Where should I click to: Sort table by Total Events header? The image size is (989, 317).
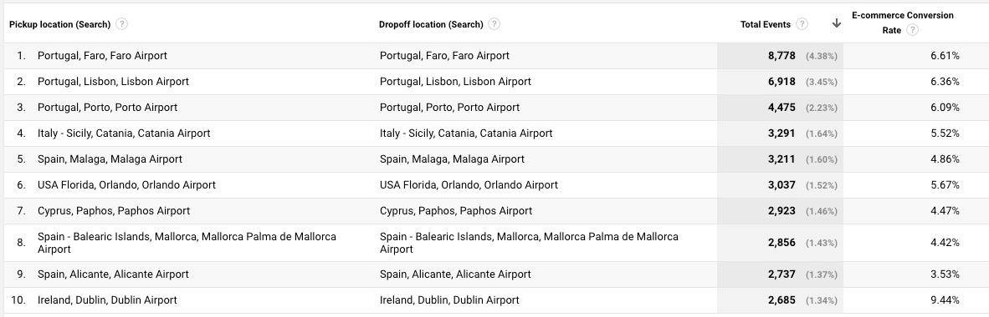(x=765, y=24)
